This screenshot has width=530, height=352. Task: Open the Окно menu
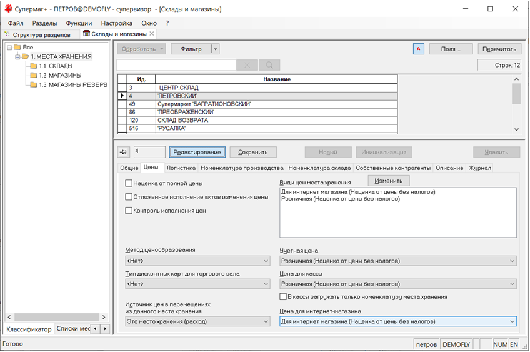click(149, 23)
